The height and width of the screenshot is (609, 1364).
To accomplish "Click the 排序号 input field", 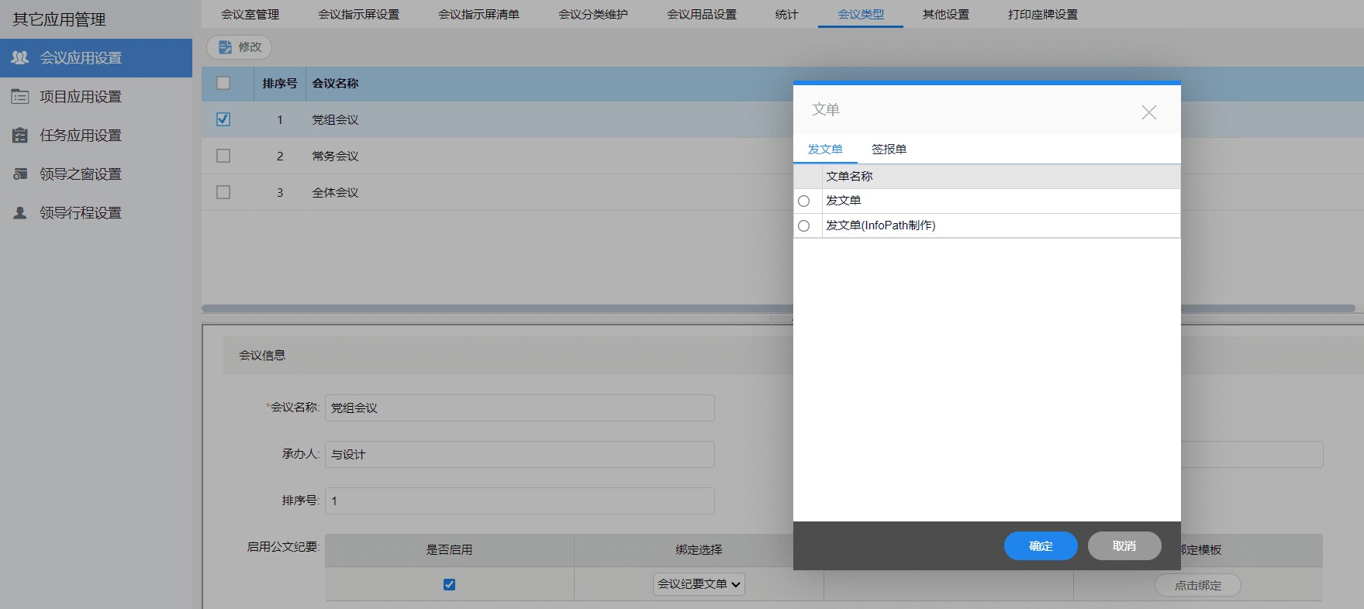I will pos(520,501).
